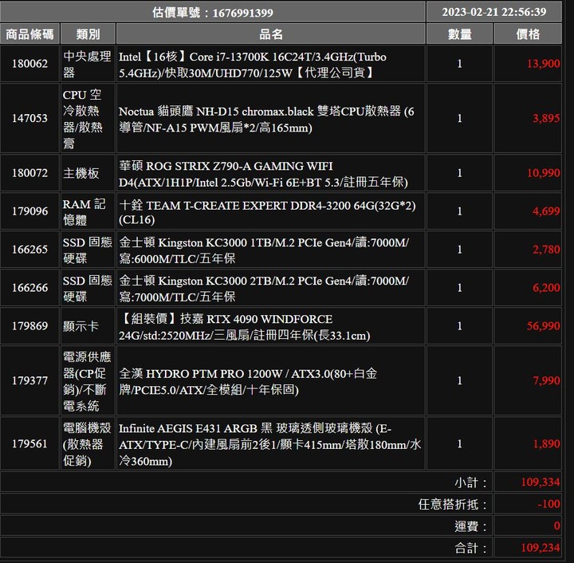Select barcode 179869
This screenshot has width=574, height=563.
(x=29, y=326)
